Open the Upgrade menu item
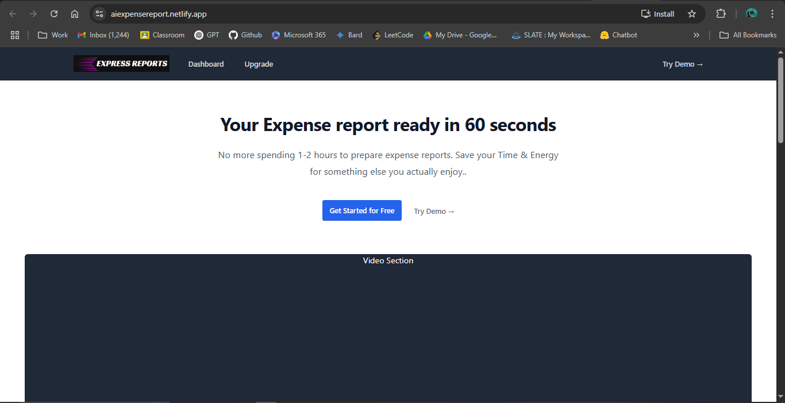Viewport: 785px width, 403px height. [259, 64]
